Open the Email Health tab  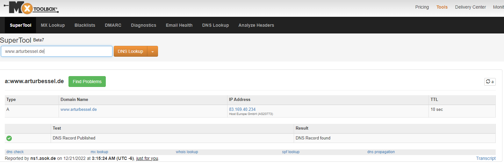tap(179, 25)
